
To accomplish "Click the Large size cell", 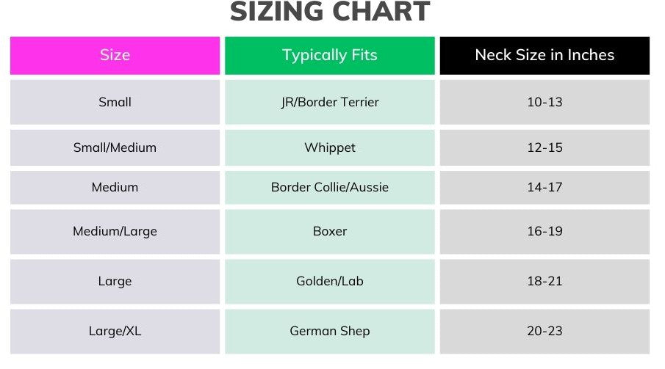I will 115,281.
